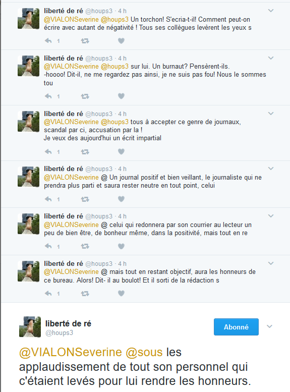Screen dimensions: 290x392
Task: Reply to the "sur lui. Un burnaut?" tweet
Action: tap(48, 96)
